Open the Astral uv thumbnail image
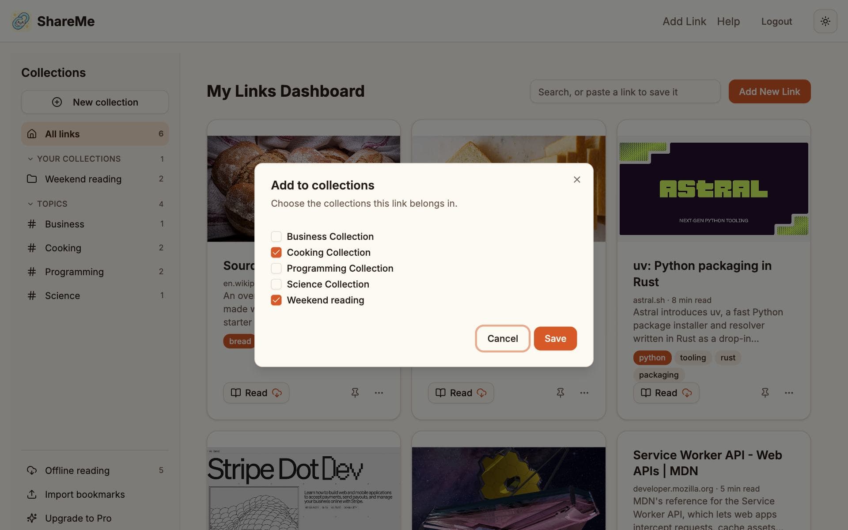This screenshot has width=848, height=530. (714, 189)
